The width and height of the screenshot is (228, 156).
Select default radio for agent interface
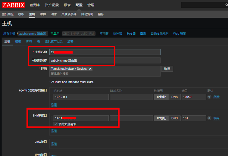(209, 97)
